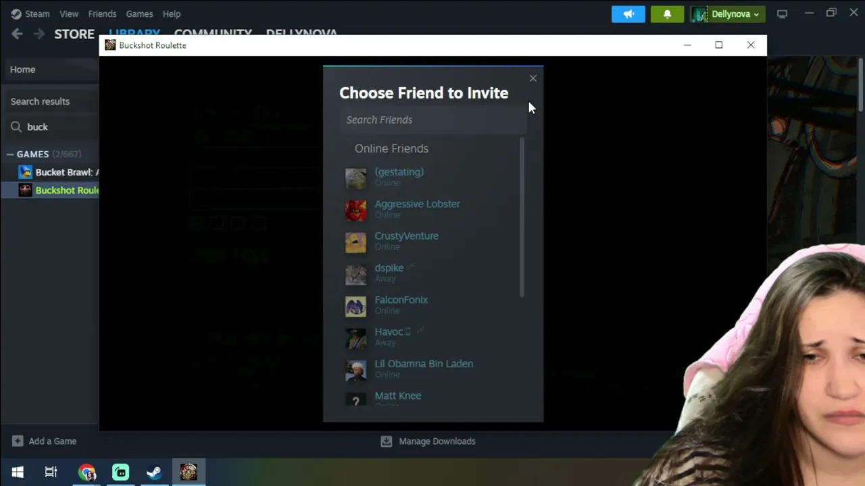Close the Choose Friend to Invite dialog
Screen dimensions: 865x486
click(x=533, y=78)
